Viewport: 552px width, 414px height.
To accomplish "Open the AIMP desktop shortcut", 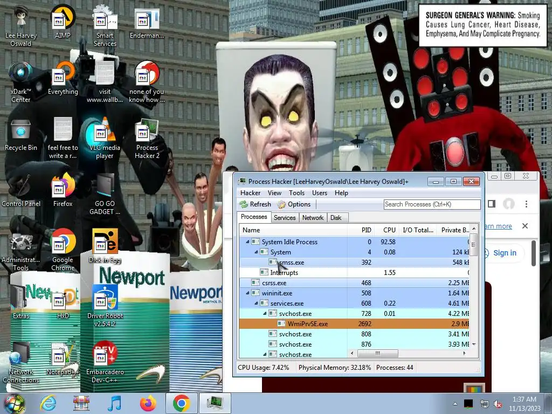I will pos(63,22).
